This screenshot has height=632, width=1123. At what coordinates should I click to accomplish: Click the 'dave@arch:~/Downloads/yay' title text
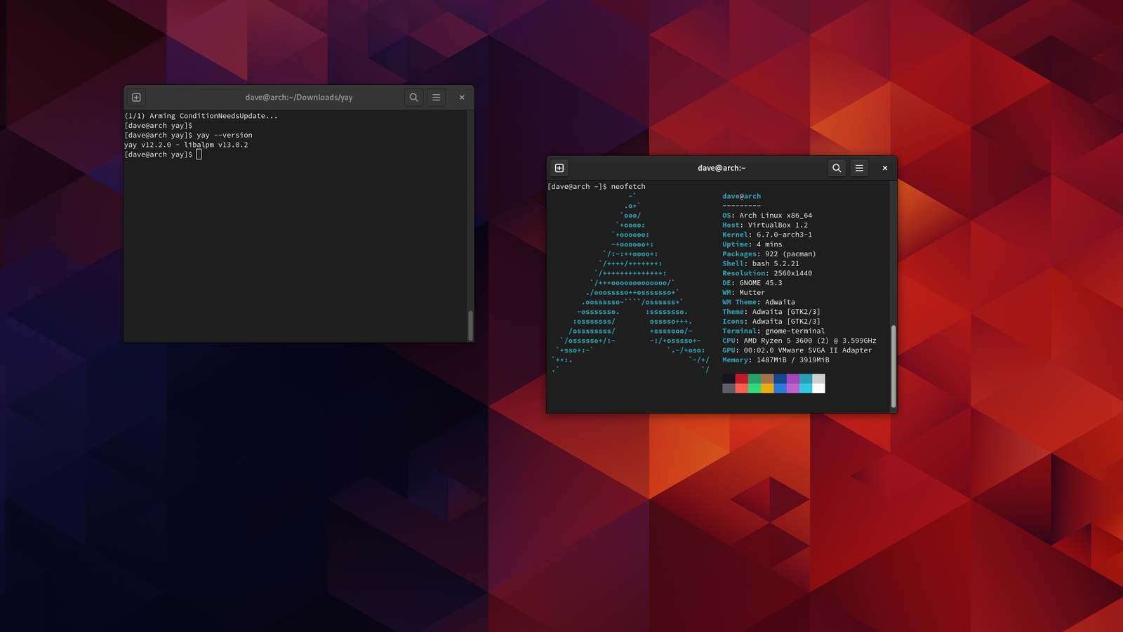(298, 98)
